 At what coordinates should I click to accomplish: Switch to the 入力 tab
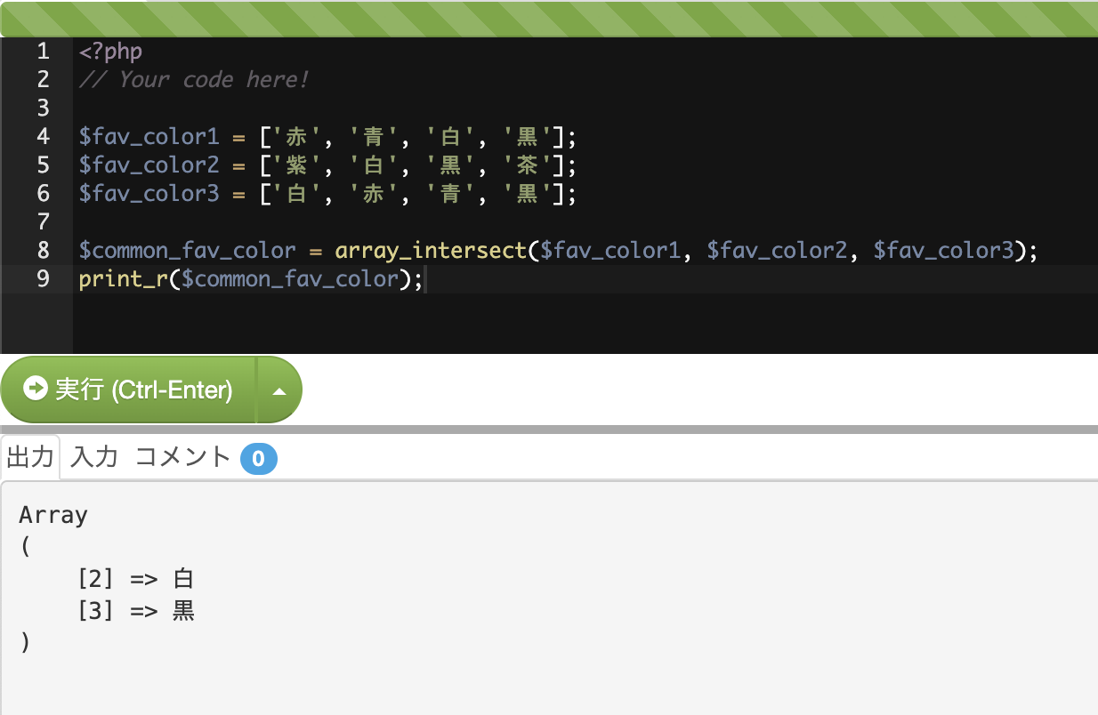pyautogui.click(x=94, y=457)
